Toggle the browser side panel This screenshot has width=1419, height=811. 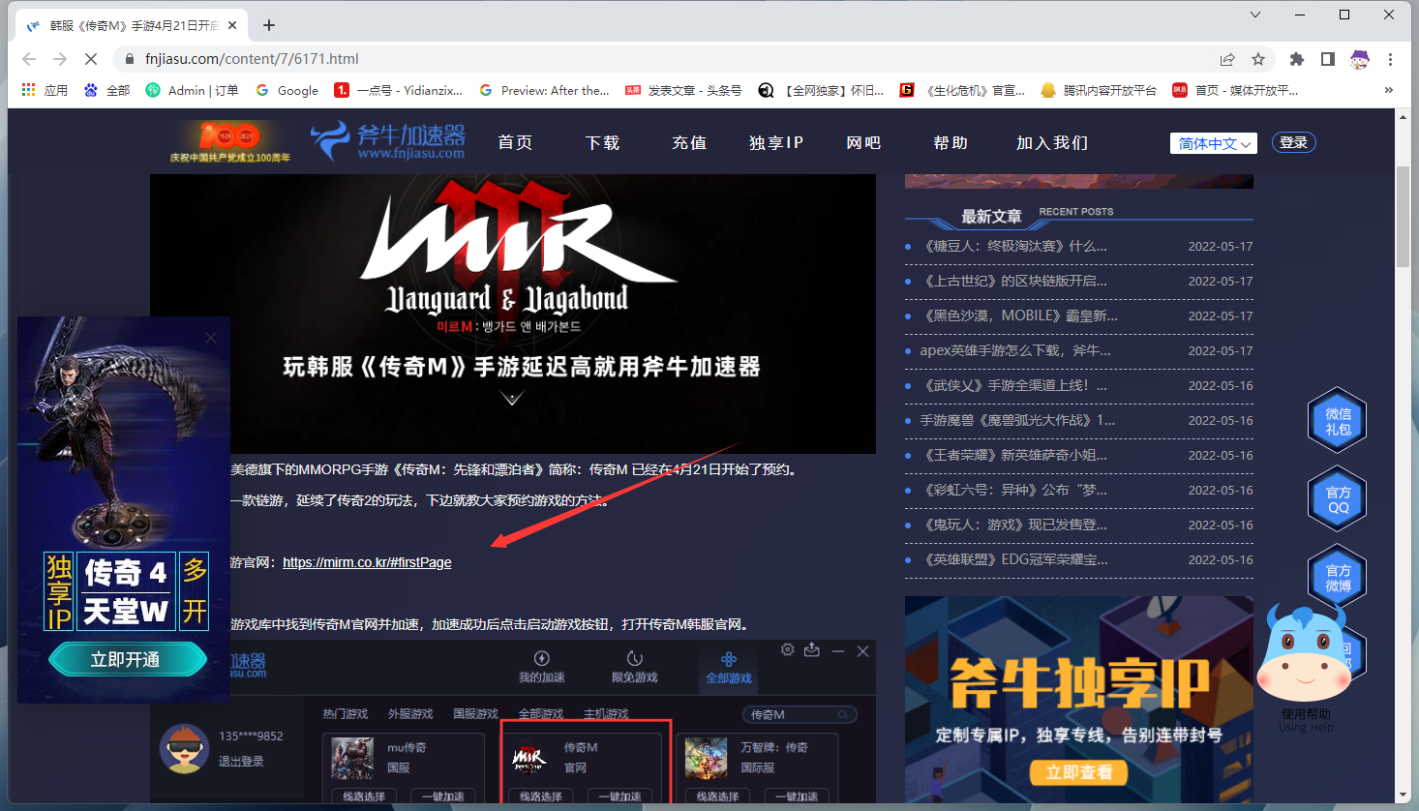pos(1328,59)
